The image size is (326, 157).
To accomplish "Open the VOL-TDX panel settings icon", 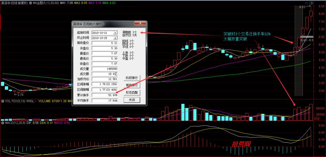I will click(x=3, y=101).
